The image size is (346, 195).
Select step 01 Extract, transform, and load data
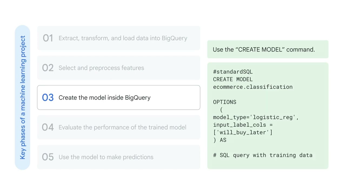click(x=118, y=38)
